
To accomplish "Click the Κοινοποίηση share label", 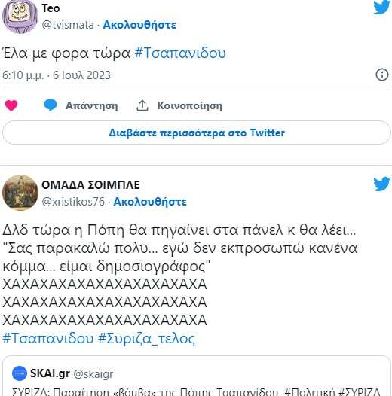I will [190, 105].
